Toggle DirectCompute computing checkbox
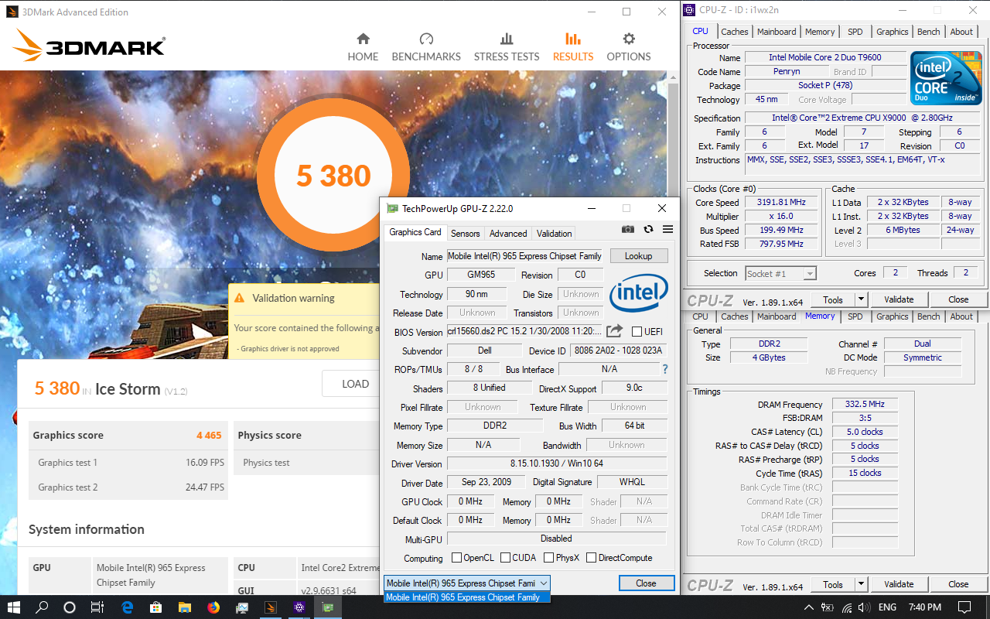Image resolution: width=990 pixels, height=619 pixels. (x=591, y=558)
